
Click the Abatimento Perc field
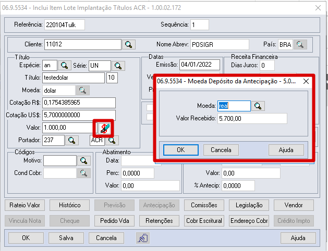point(138,173)
